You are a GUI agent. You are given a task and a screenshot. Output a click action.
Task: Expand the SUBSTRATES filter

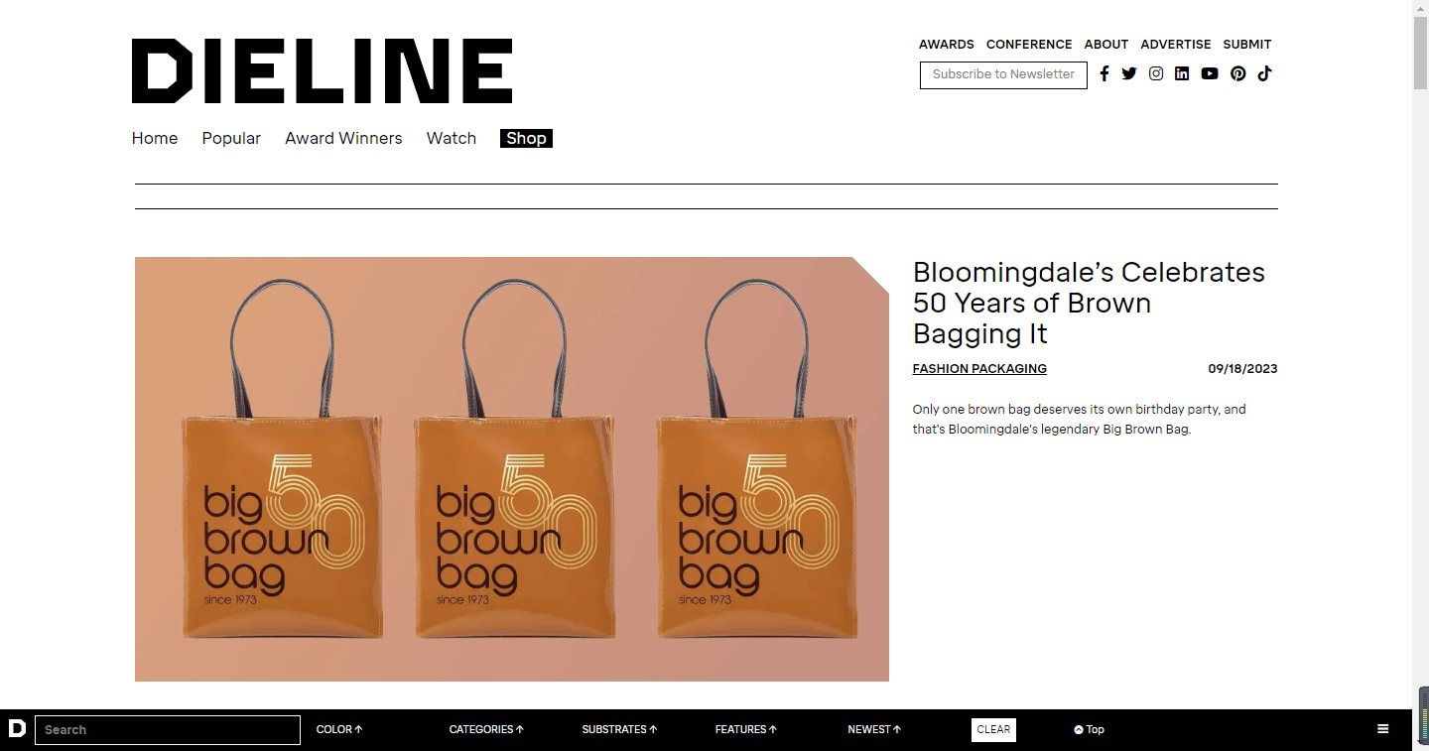(620, 729)
